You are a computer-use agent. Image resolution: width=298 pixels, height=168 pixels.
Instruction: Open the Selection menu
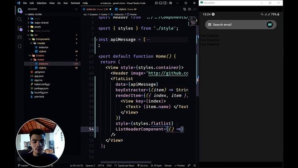pos(41,3)
